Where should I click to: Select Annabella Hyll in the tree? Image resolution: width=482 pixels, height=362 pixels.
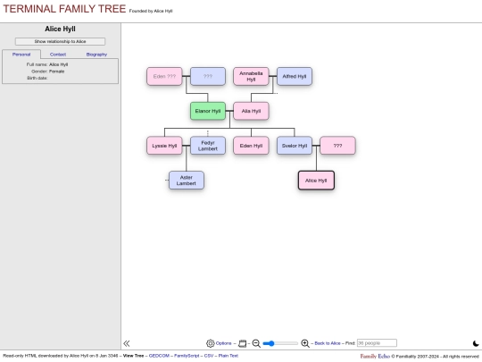point(251,76)
